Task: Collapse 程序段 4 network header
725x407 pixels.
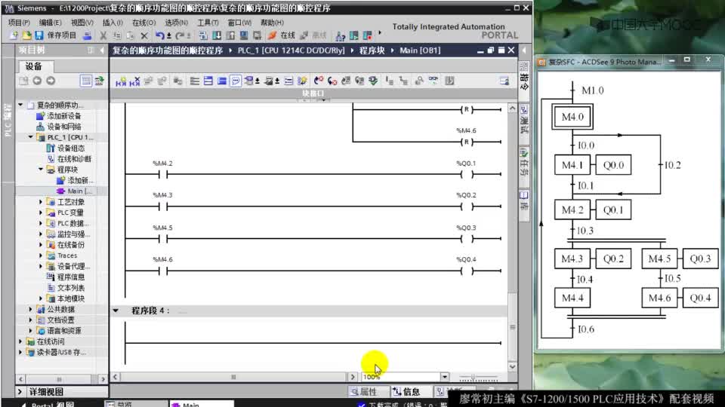Action: tap(116, 311)
